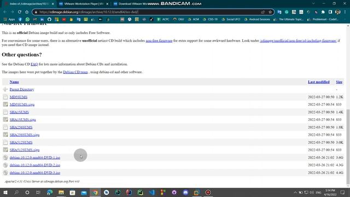Open the Extensions puzzle icon
This screenshot has width=350, height=197.
(x=323, y=12)
